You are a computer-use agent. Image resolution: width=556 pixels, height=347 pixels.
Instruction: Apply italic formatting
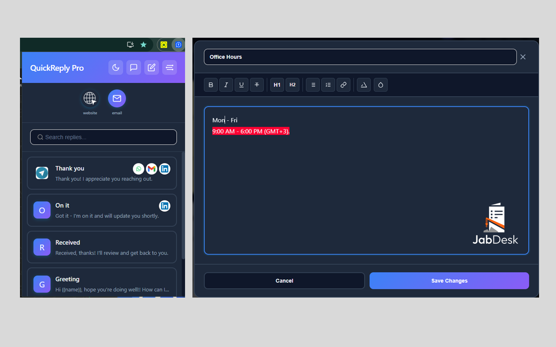[226, 85]
